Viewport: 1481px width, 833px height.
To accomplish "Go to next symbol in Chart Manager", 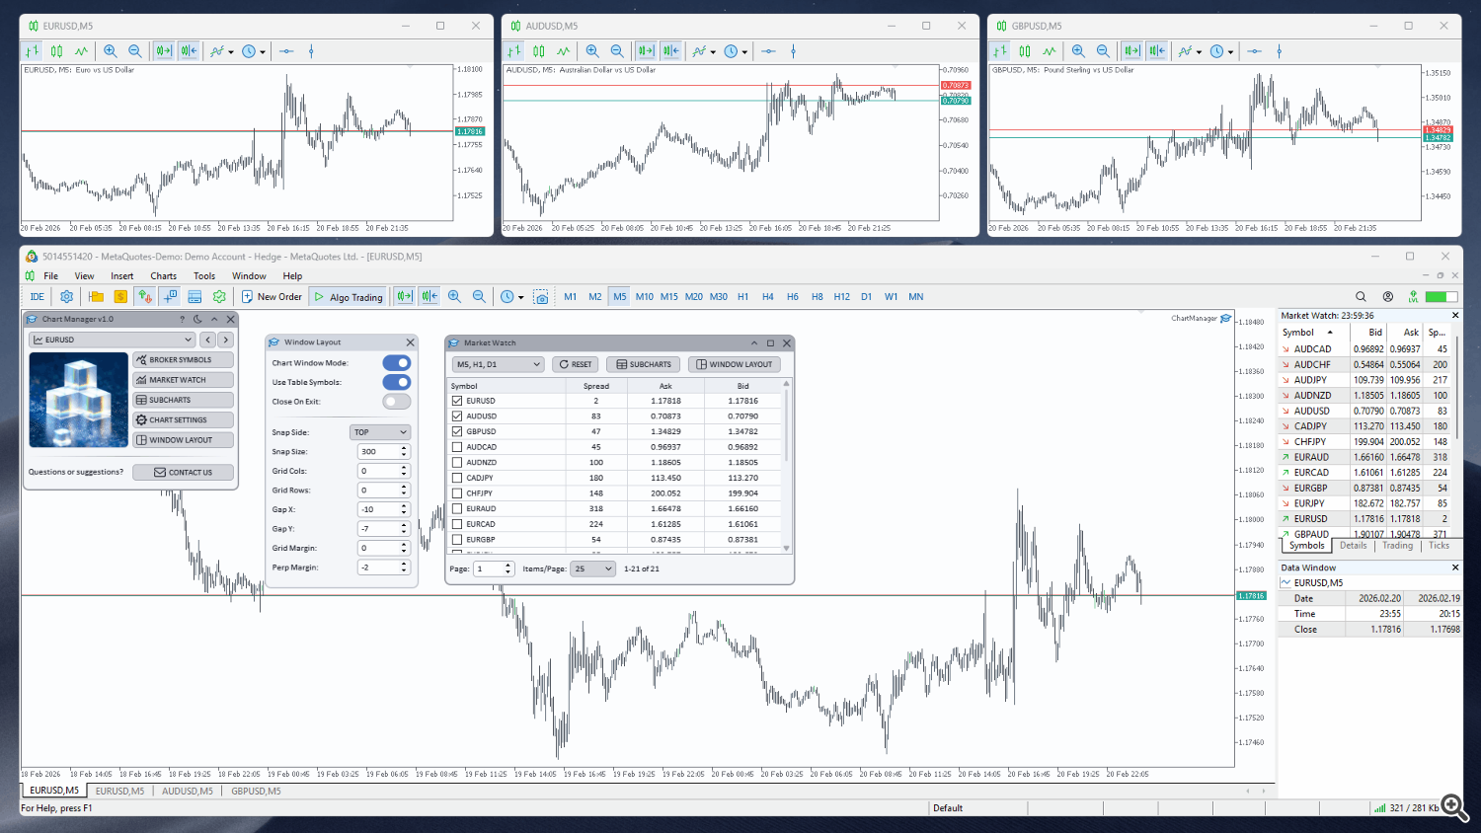I will click(x=225, y=340).
